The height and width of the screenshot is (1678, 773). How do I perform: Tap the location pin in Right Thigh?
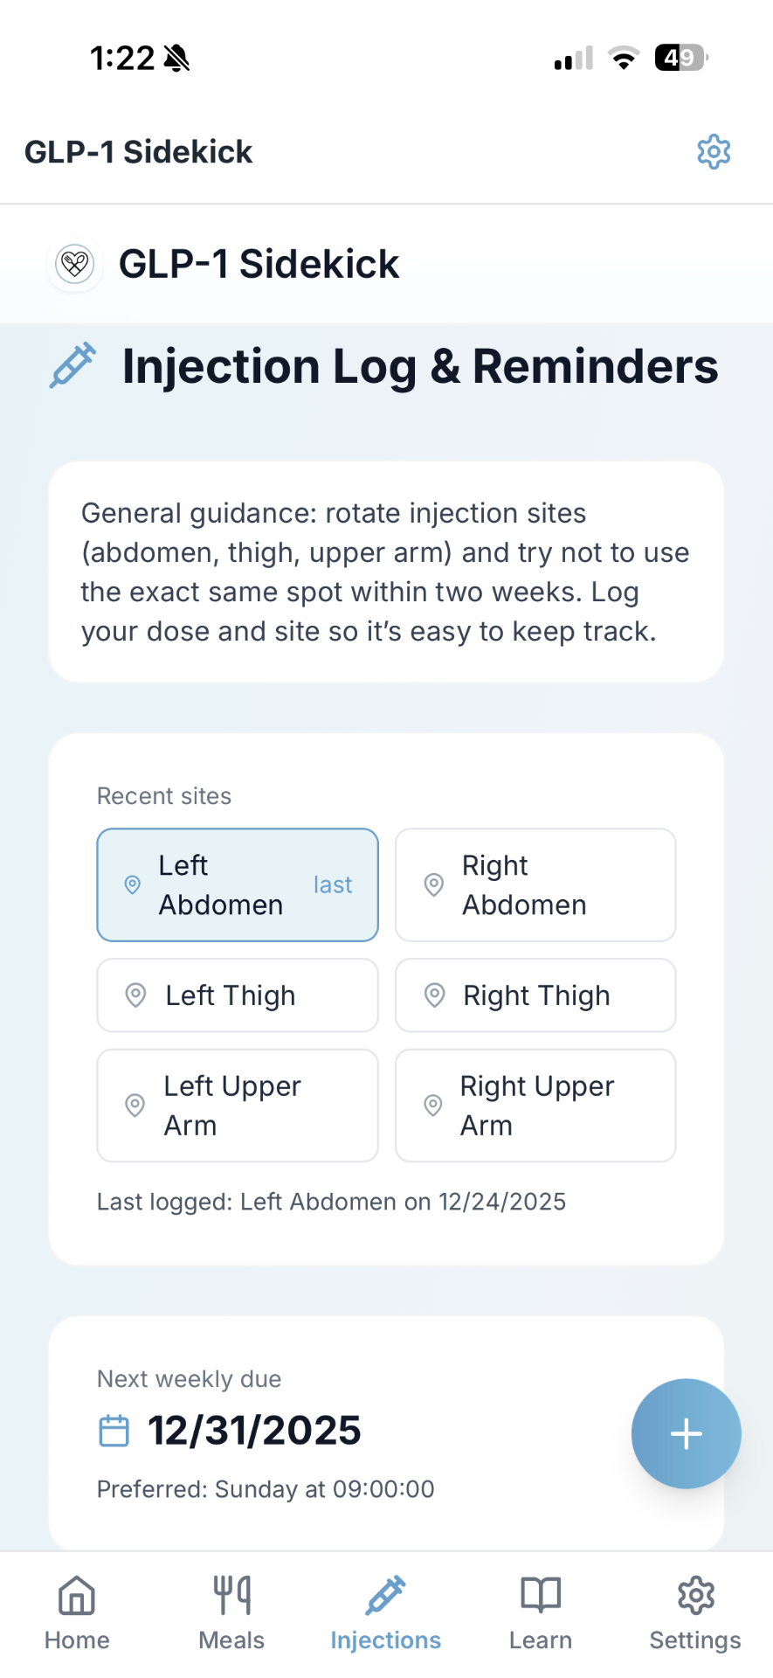434,995
